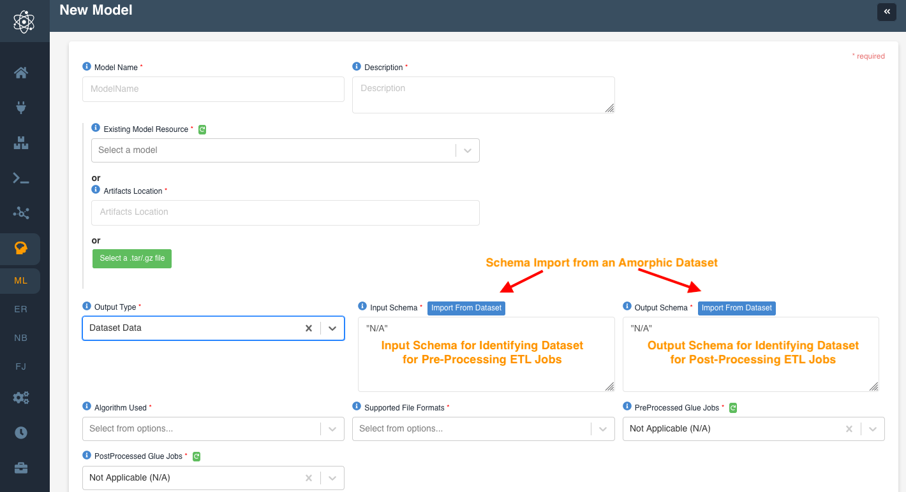
Task: Click info icon next to Model Name
Action: coord(87,66)
